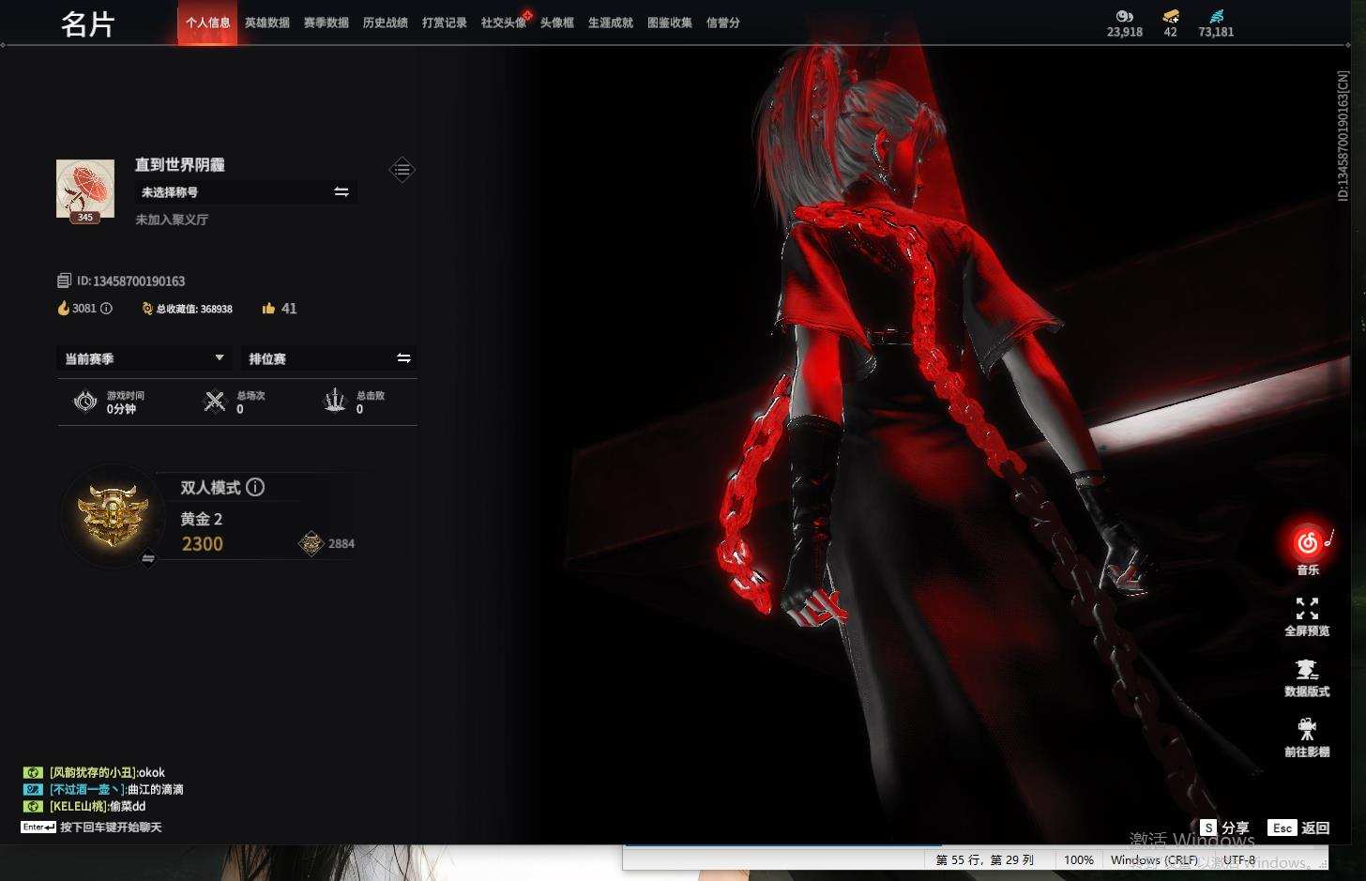Enter 全屏预览 fullscreen preview
The image size is (1366, 881).
tap(1307, 616)
